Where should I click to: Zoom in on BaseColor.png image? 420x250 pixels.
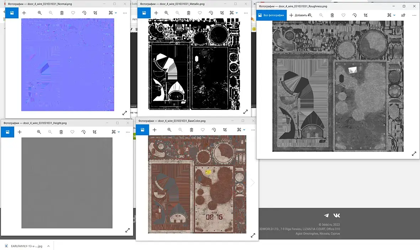tap(169, 130)
